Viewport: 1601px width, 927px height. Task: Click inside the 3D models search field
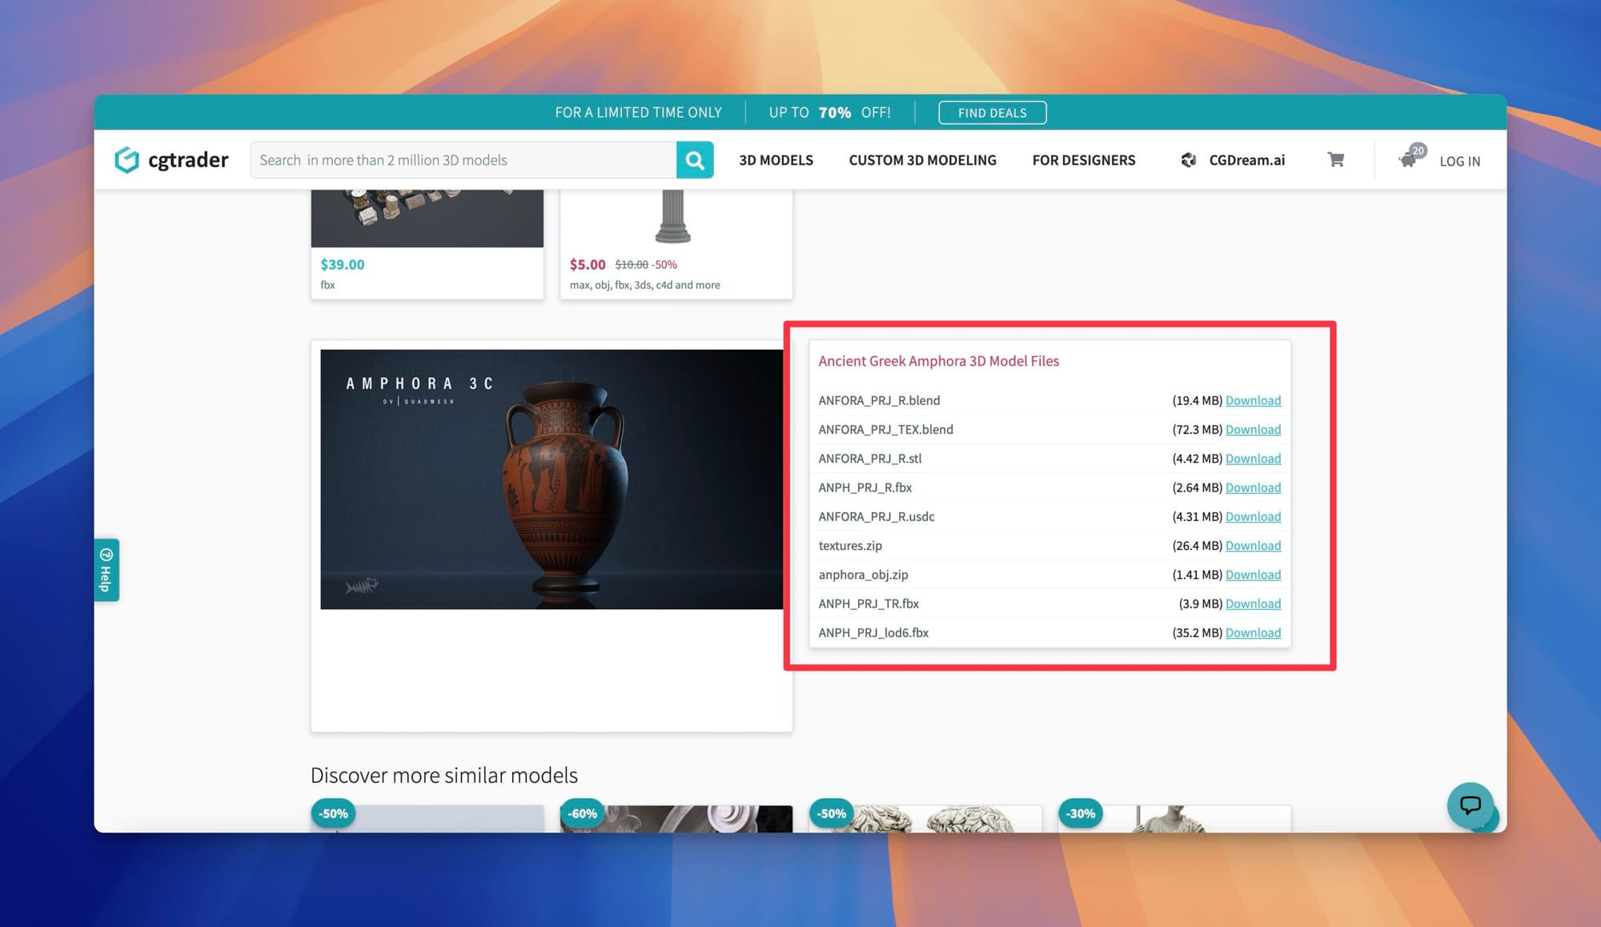click(x=464, y=160)
